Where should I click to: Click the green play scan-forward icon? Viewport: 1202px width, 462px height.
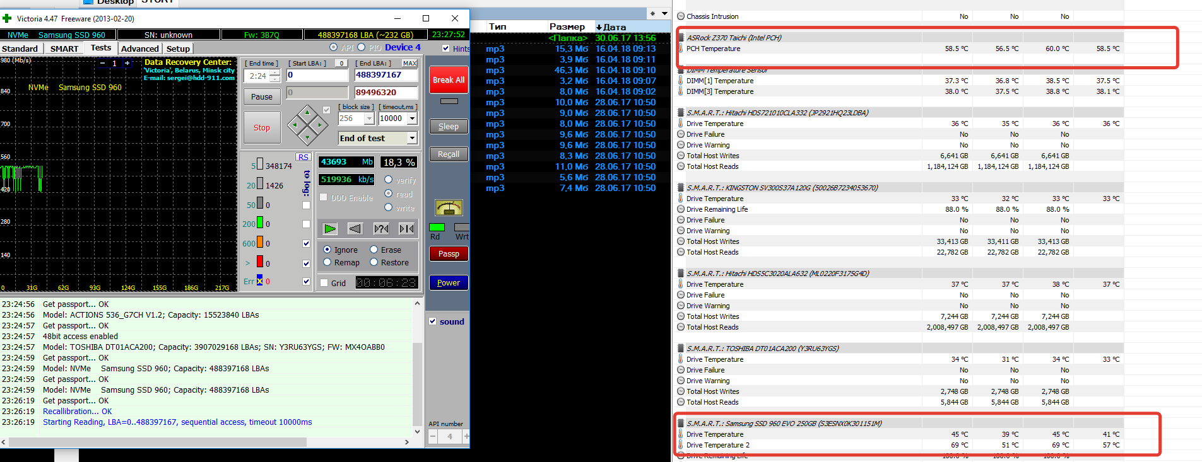[330, 229]
